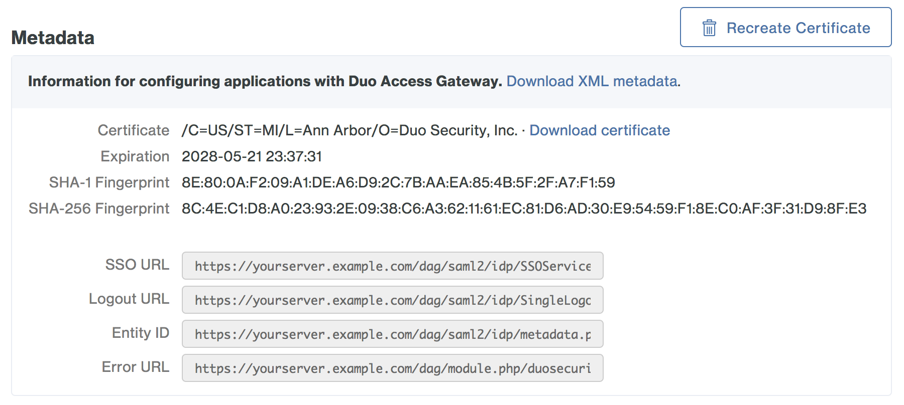
Task: Click the SSO URL label
Action: [137, 265]
